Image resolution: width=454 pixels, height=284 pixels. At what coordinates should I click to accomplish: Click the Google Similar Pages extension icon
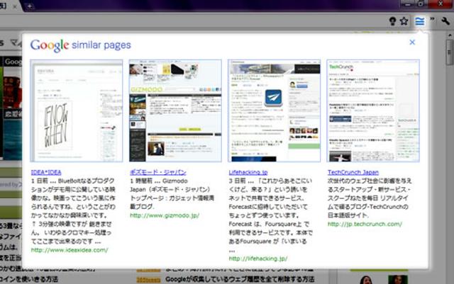[x=419, y=21]
